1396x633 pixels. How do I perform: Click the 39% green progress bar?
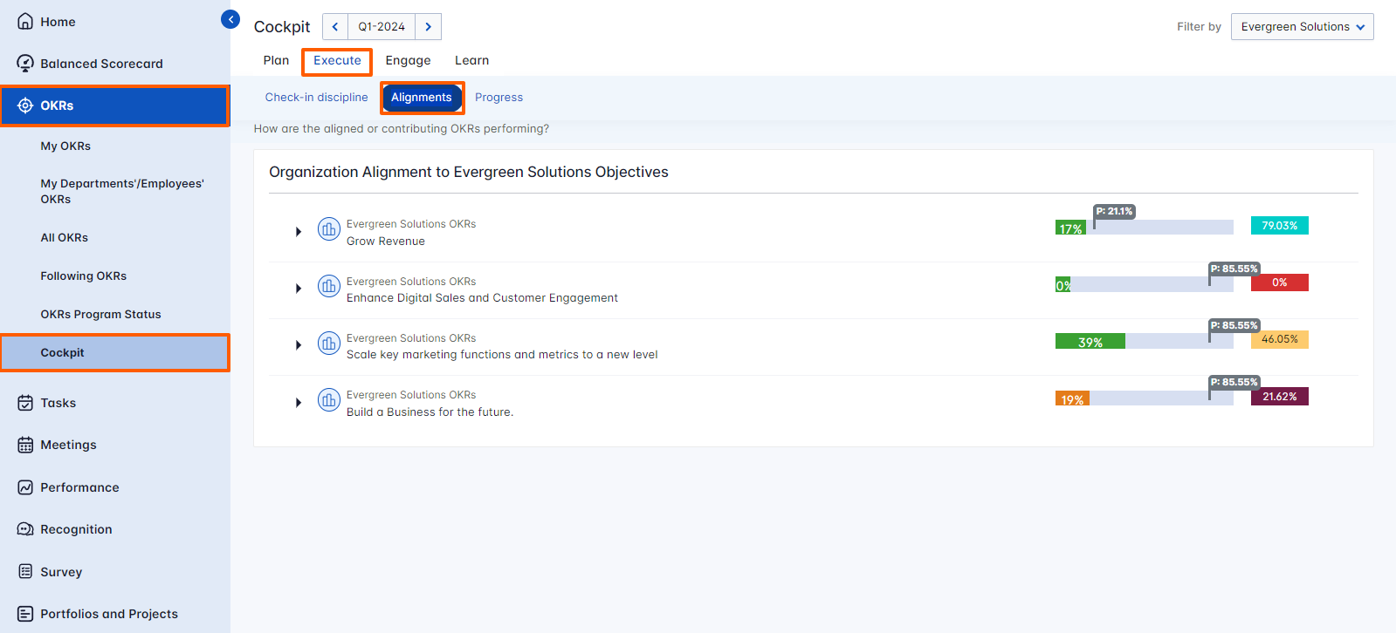point(1090,342)
